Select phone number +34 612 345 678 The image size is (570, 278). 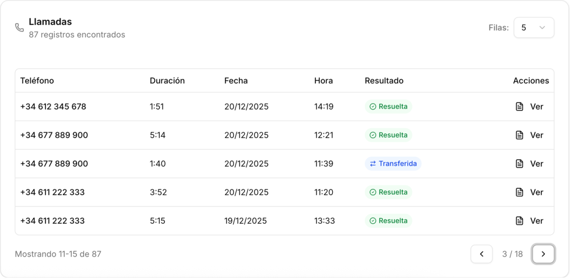point(53,107)
